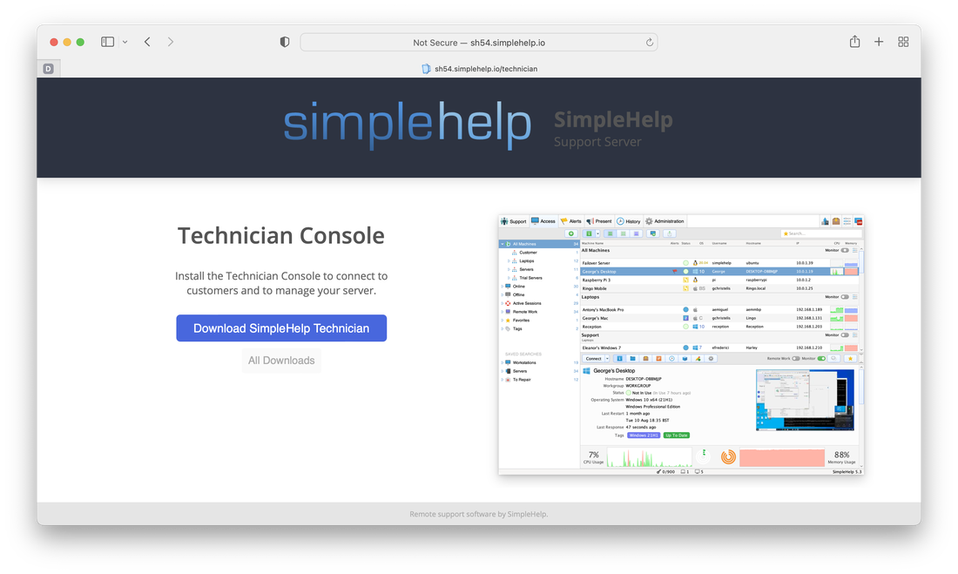The width and height of the screenshot is (958, 574).
Task: Show the tab overview grid
Action: click(903, 42)
